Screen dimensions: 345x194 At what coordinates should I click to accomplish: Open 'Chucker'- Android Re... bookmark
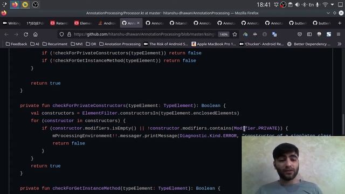pyautogui.click(x=261, y=44)
